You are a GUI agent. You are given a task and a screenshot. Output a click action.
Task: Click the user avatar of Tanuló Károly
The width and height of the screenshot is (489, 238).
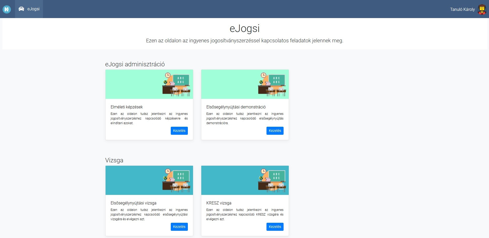tap(482, 9)
